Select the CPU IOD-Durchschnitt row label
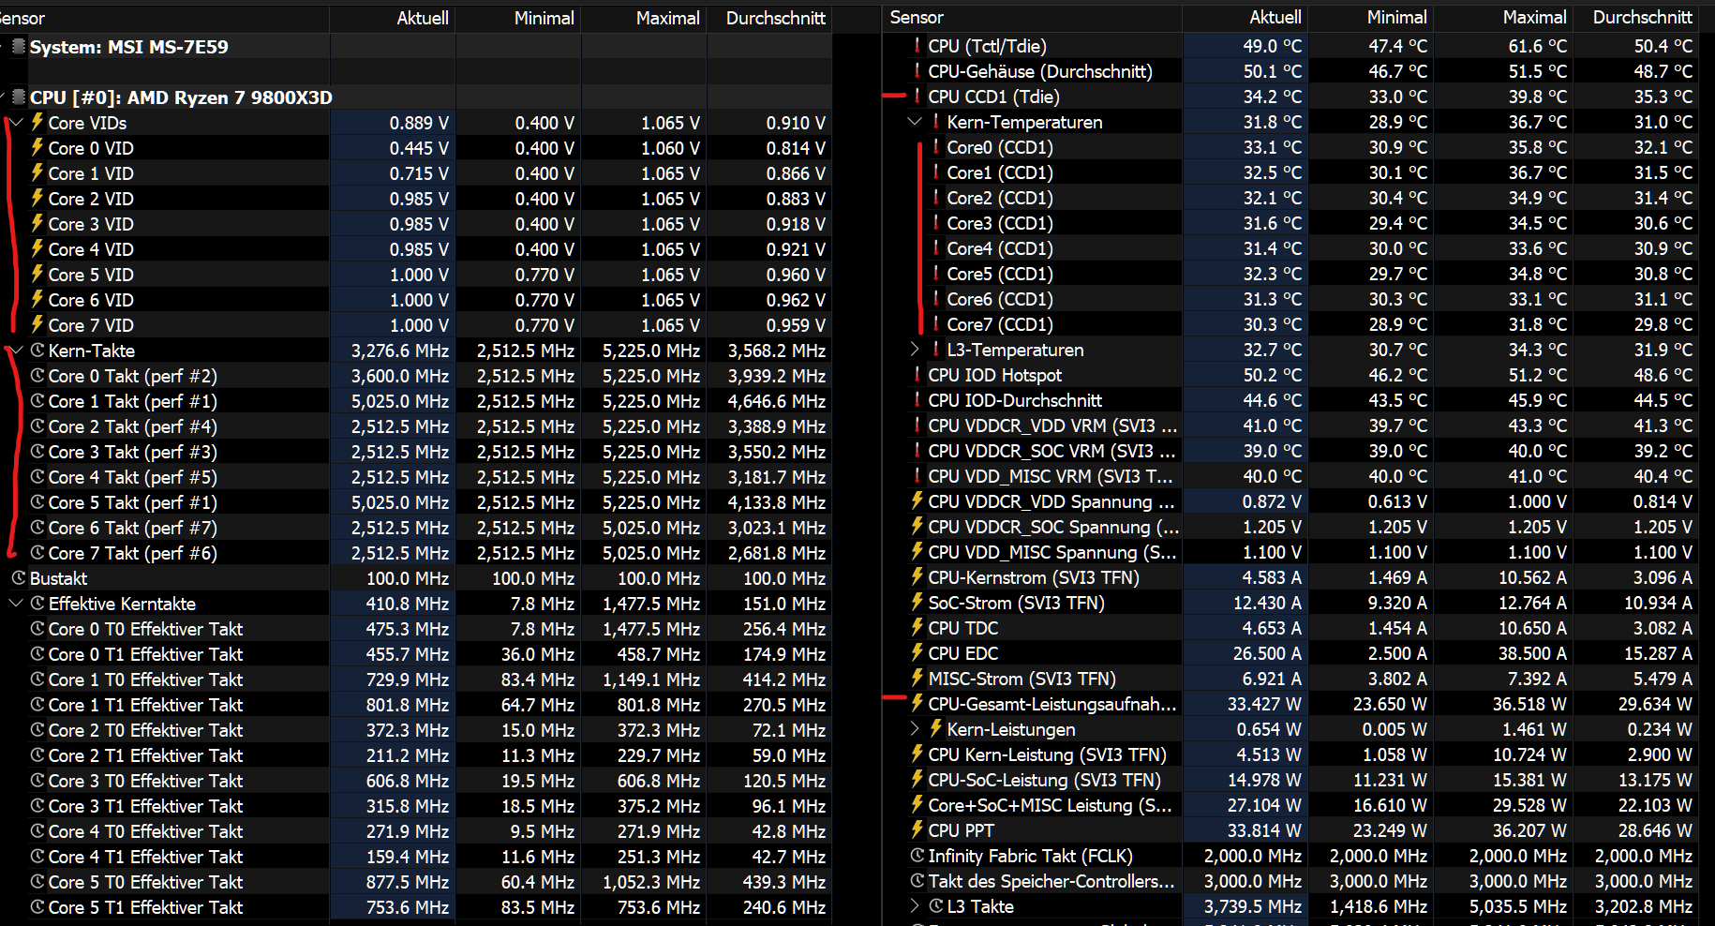This screenshot has width=1715, height=926. pos(1015,400)
